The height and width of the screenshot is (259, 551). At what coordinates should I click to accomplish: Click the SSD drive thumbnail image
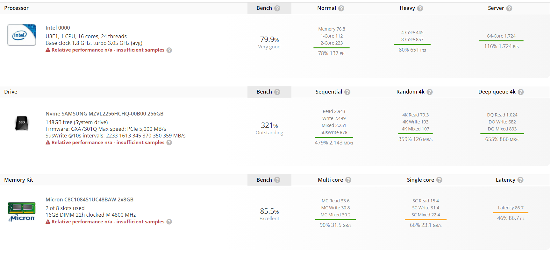tap(22, 123)
